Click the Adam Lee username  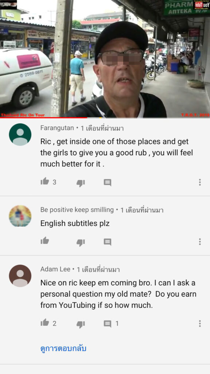(55, 269)
